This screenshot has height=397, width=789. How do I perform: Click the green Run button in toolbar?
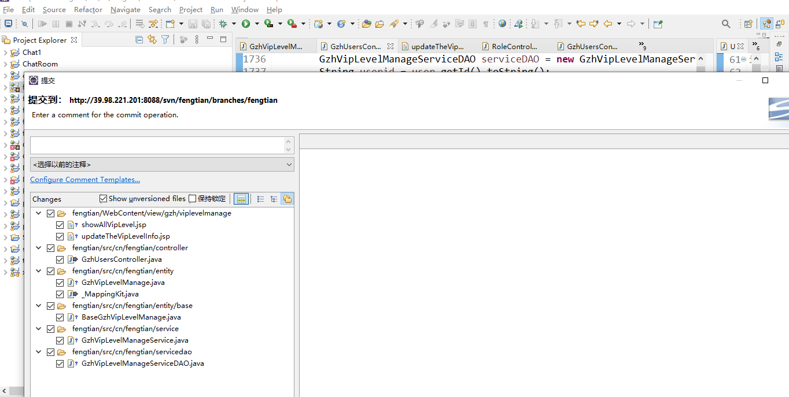(x=246, y=24)
